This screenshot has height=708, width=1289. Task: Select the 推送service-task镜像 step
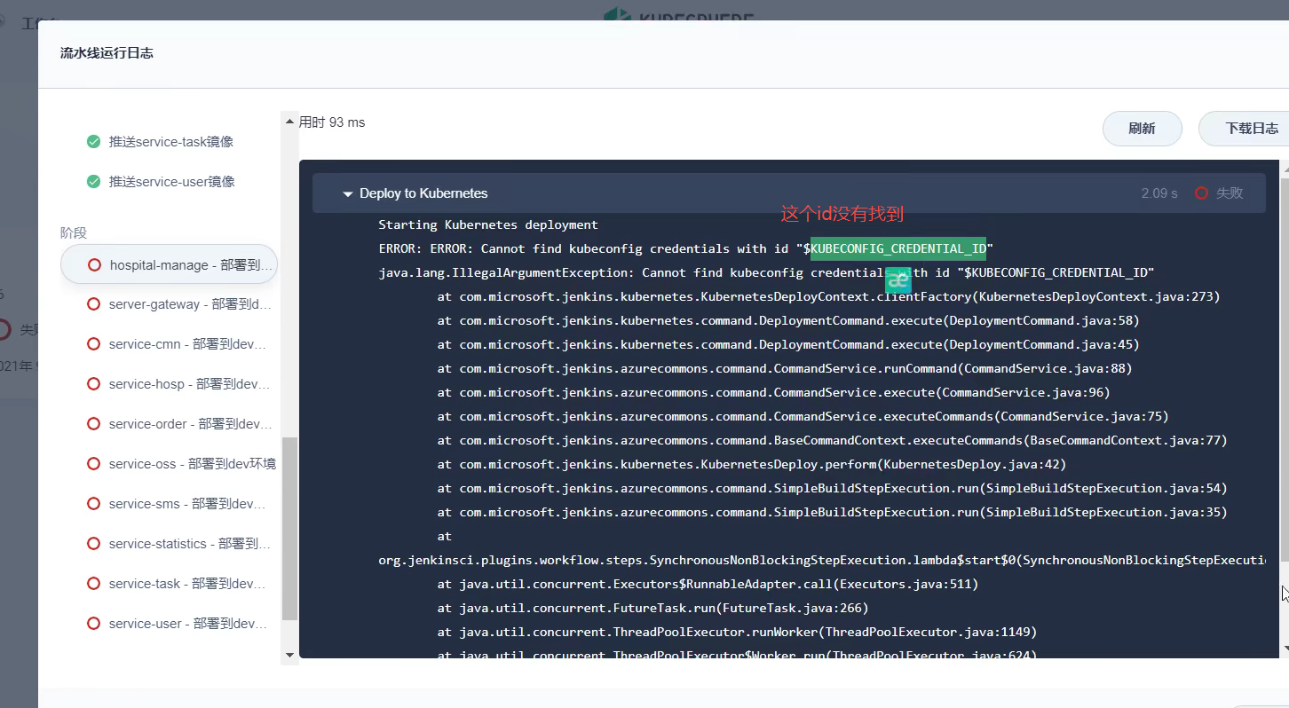tap(171, 142)
